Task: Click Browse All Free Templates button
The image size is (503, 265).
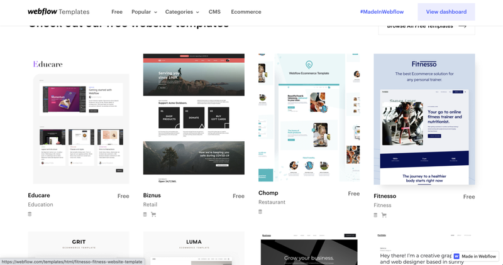Action: [427, 28]
